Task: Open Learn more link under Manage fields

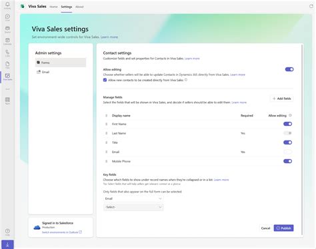Action: [x=239, y=103]
